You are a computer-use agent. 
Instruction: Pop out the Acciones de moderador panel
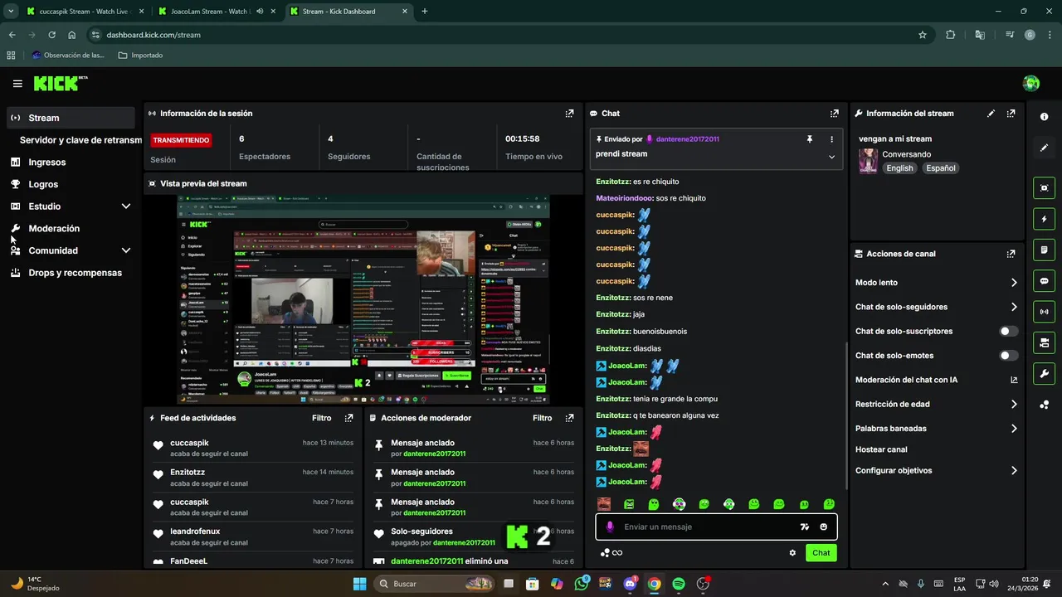click(569, 419)
